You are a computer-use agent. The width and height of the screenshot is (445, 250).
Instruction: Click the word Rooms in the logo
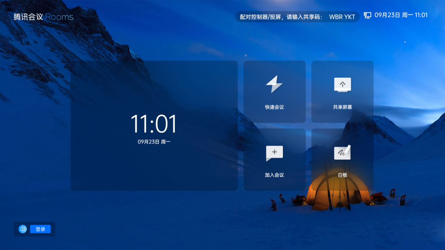[x=59, y=17]
